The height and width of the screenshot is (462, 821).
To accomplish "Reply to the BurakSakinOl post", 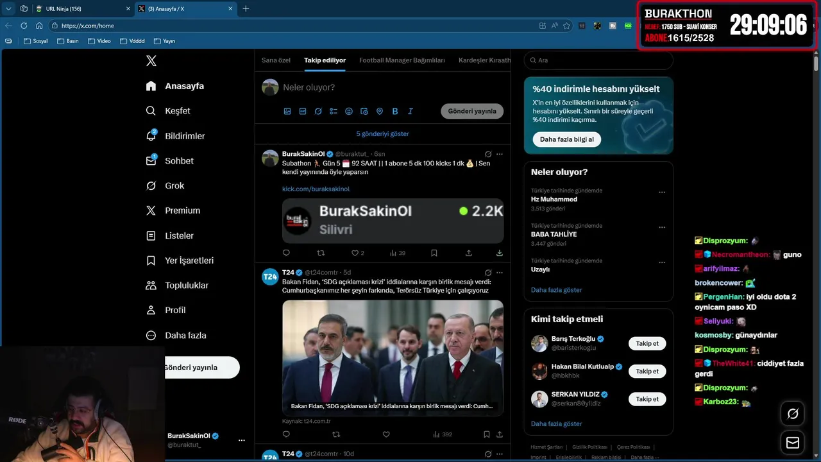I will [286, 253].
